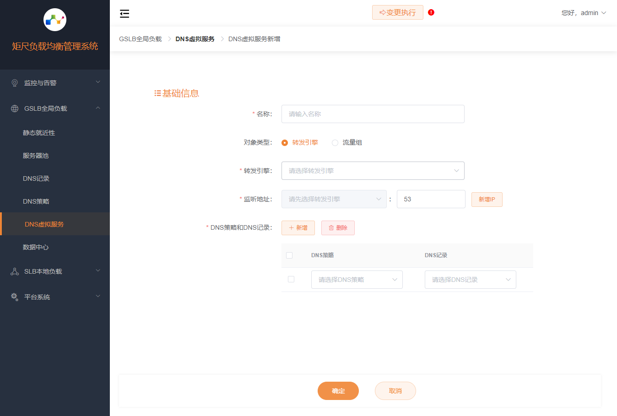Collapse the sidebar using the hamburger icon
The image size is (617, 416).
click(124, 14)
